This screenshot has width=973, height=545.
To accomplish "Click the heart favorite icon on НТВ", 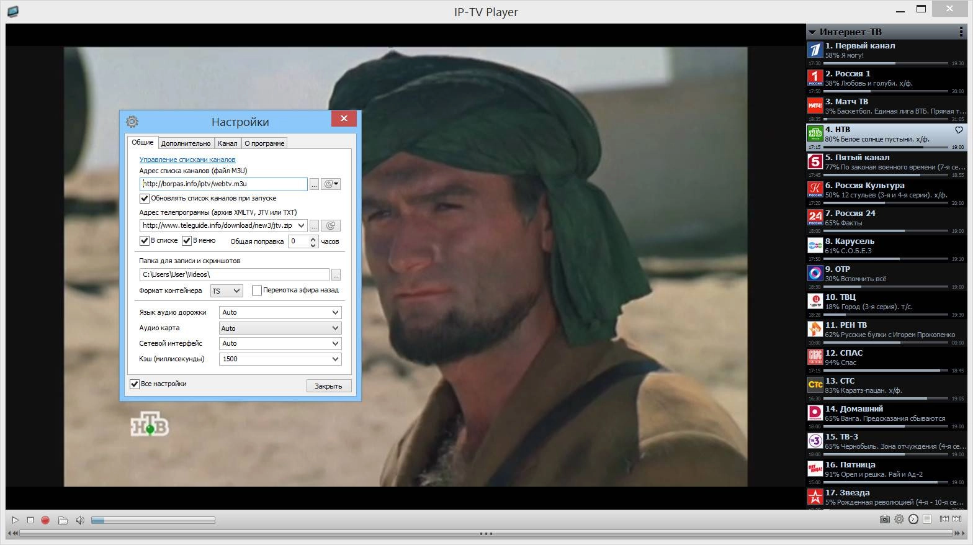I will (959, 130).
